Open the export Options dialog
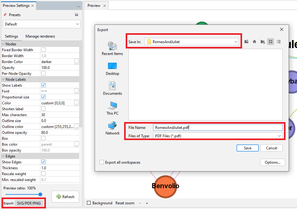Screen dimensions: 297x209 tap(272, 162)
